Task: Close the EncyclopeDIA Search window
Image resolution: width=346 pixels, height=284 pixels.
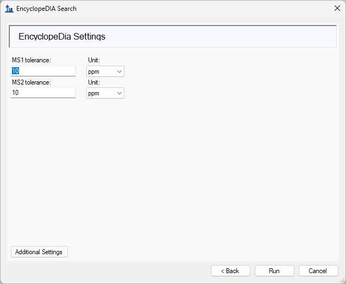Action: 337,9
